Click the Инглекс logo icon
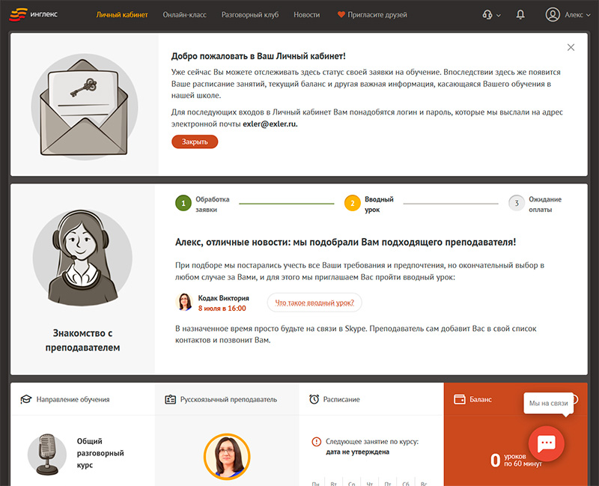 (x=19, y=14)
